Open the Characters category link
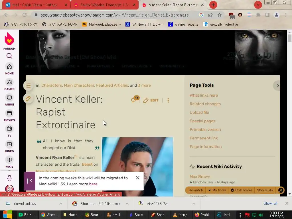The height and width of the screenshot is (219, 292). click(52, 85)
